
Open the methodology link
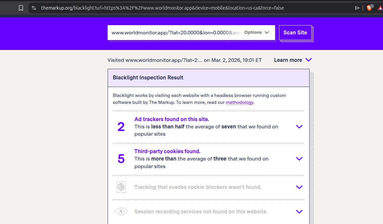click(239, 103)
